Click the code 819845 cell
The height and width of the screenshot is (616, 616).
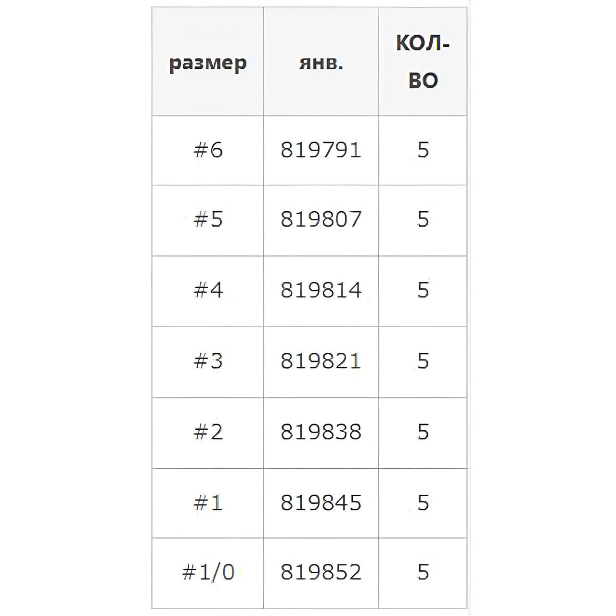pyautogui.click(x=321, y=503)
